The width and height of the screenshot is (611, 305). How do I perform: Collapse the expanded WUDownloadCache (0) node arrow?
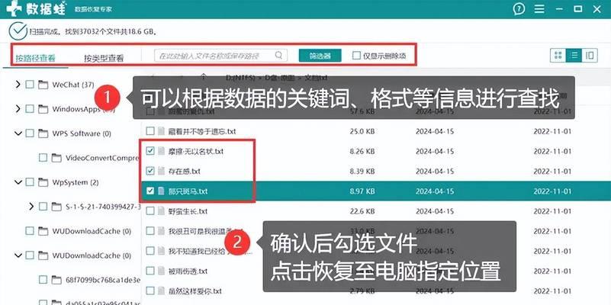tap(18, 255)
